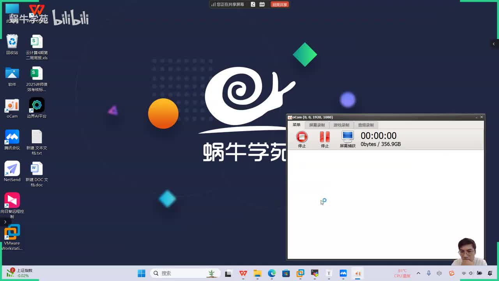Switch to the 屏幕录制 tab
This screenshot has width=499, height=281.
pos(317,125)
